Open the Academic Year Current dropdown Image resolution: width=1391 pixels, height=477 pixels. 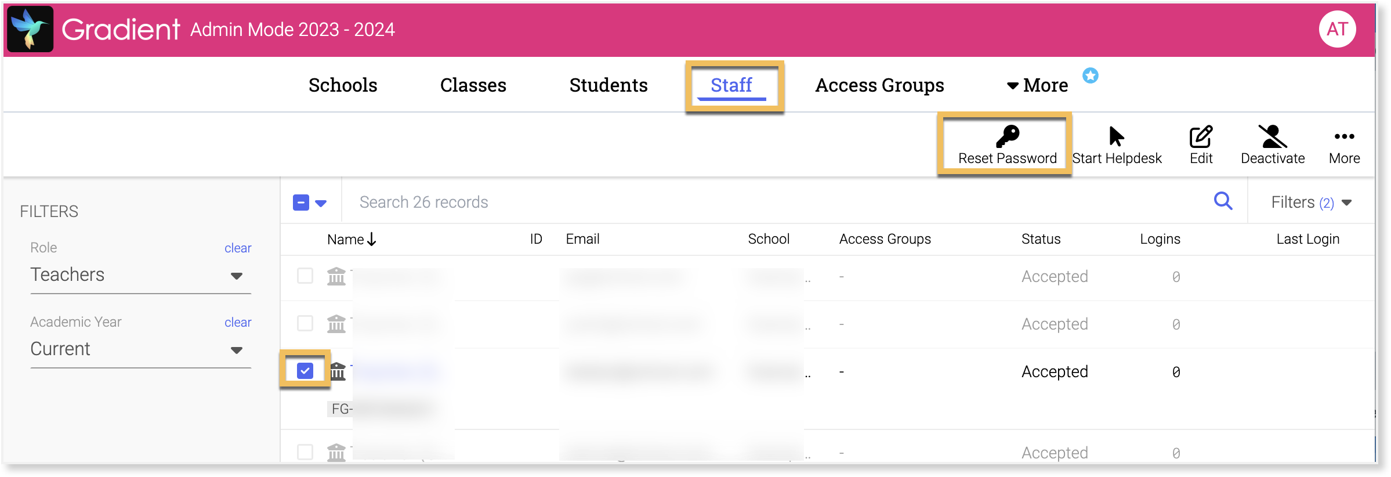coord(236,350)
